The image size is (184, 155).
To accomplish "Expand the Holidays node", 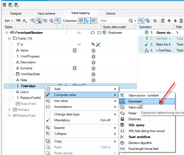I will click(x=9, y=110).
